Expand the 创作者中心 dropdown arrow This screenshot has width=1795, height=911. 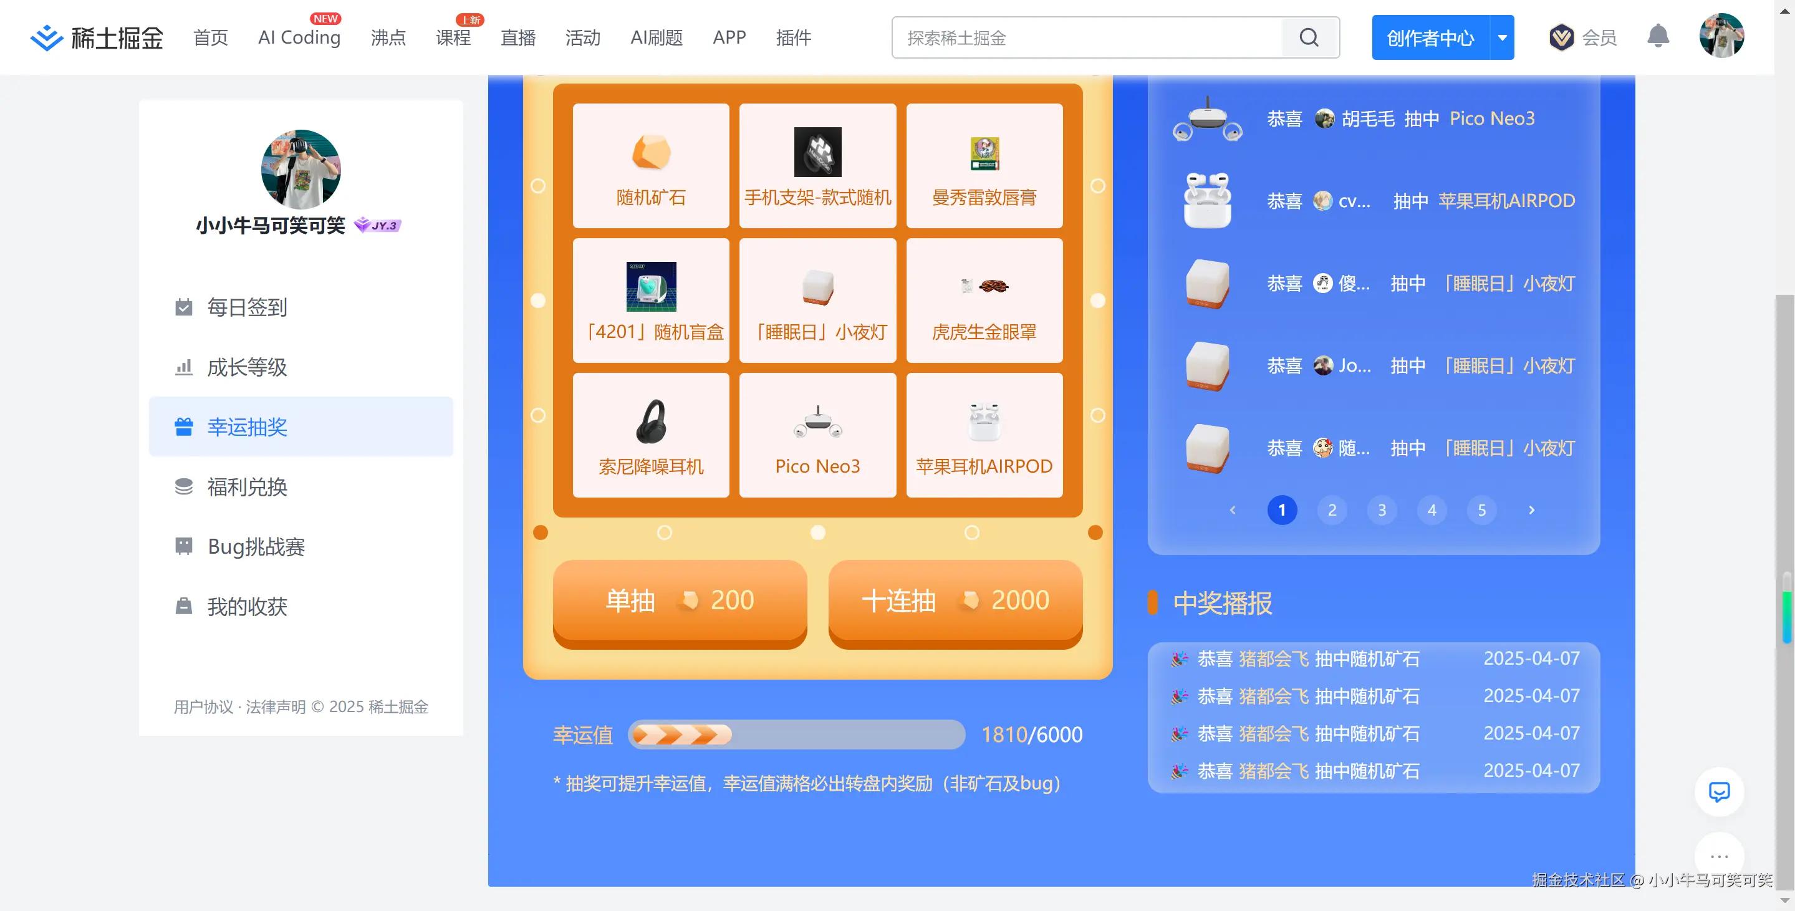click(1503, 37)
